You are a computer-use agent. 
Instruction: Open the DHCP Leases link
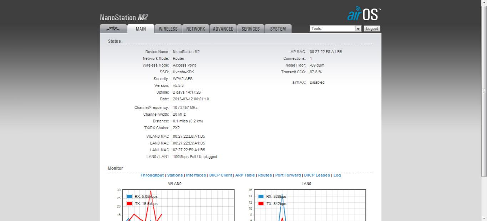[x=317, y=175]
